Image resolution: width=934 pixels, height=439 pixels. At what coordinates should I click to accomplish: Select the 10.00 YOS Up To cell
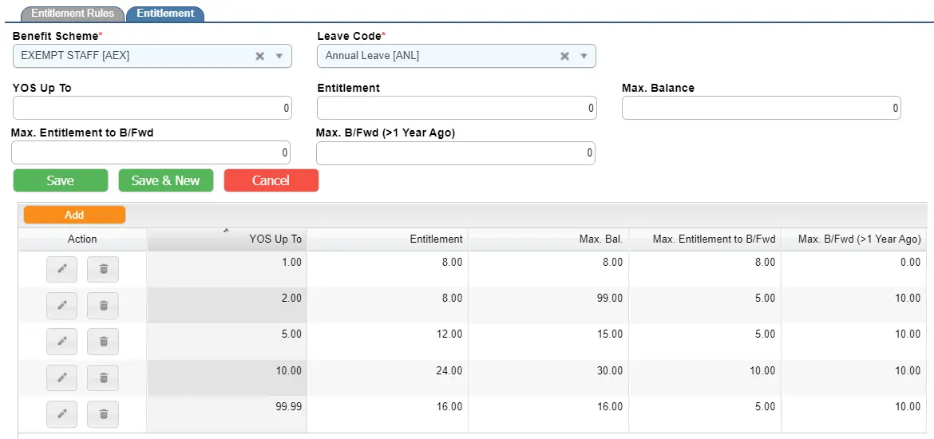tap(227, 378)
